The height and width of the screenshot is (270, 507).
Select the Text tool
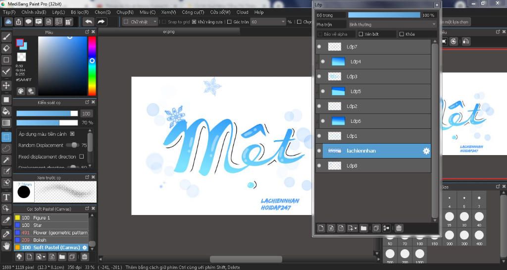(x=6, y=197)
